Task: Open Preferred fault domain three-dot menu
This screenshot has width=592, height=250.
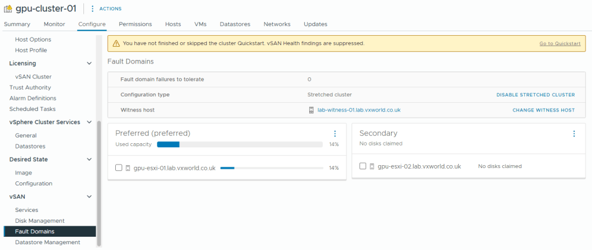Action: tap(335, 134)
